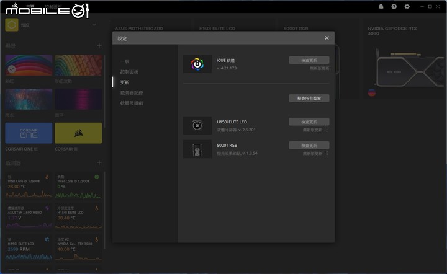Select 一般 in settings sidebar
447x274 pixels.
tap(125, 61)
